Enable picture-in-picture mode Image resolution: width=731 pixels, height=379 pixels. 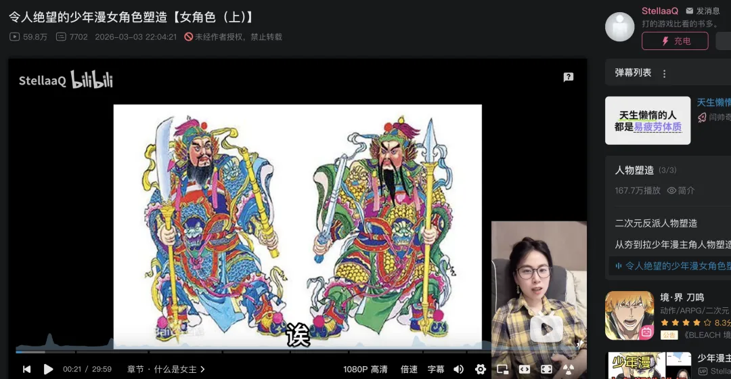point(502,370)
